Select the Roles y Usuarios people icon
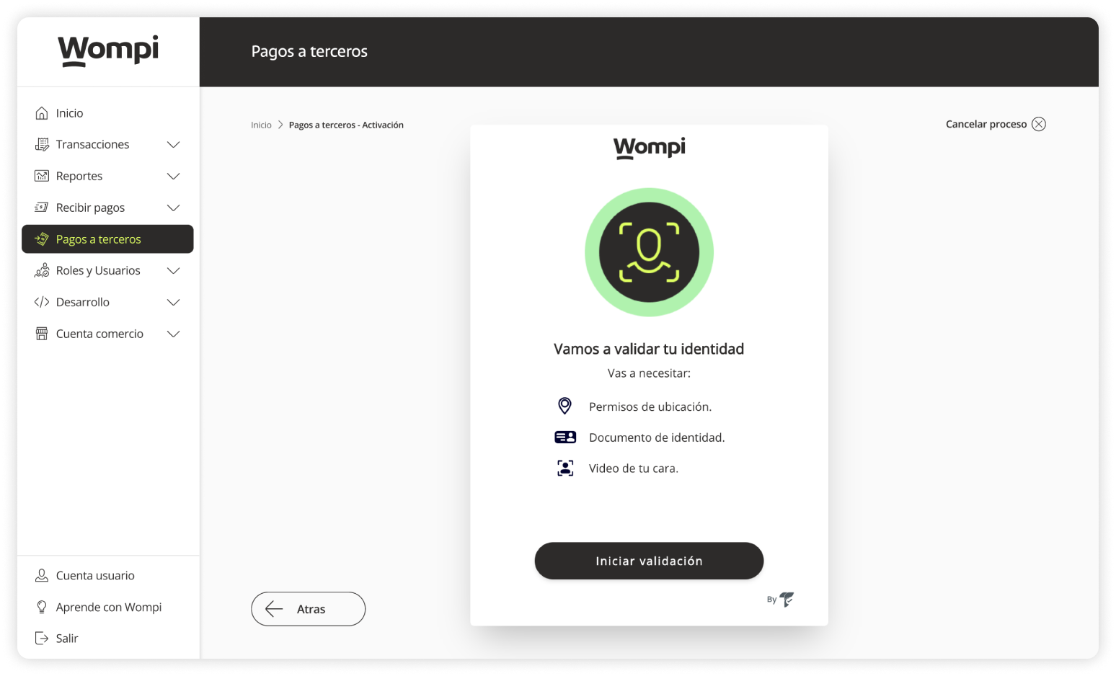The width and height of the screenshot is (1116, 676). point(43,270)
